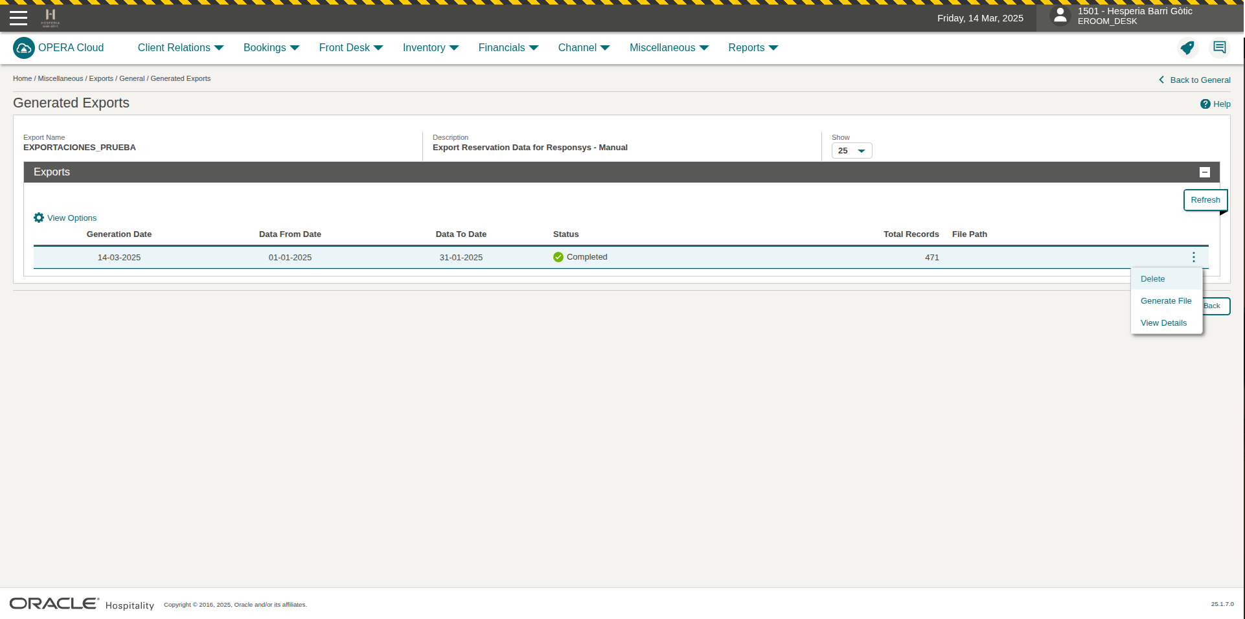This screenshot has height=619, width=1245.
Task: Open the chat messages icon
Action: tap(1219, 48)
